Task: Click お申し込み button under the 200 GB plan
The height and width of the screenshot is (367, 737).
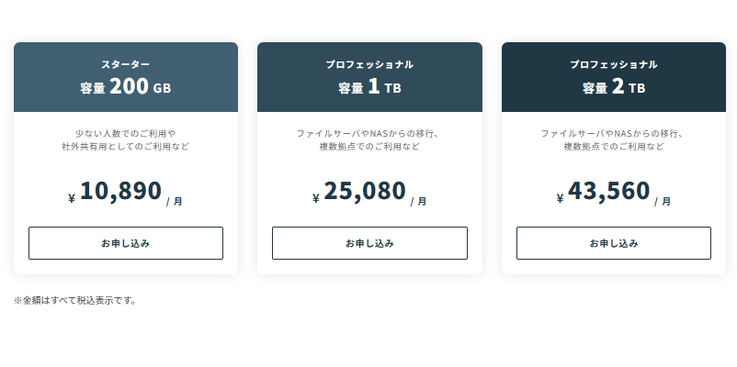Action: [126, 243]
